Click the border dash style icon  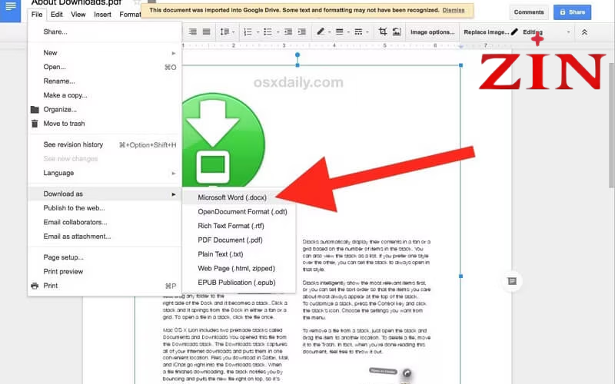point(358,31)
